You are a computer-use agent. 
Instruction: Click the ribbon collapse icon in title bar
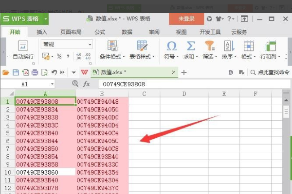[x=244, y=19]
